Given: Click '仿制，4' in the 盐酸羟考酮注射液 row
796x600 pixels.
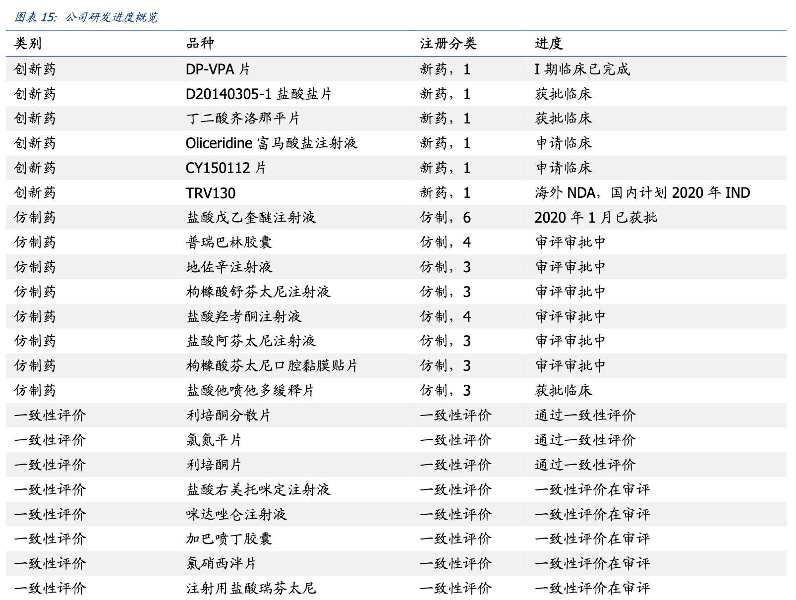Looking at the screenshot, I should [x=446, y=316].
